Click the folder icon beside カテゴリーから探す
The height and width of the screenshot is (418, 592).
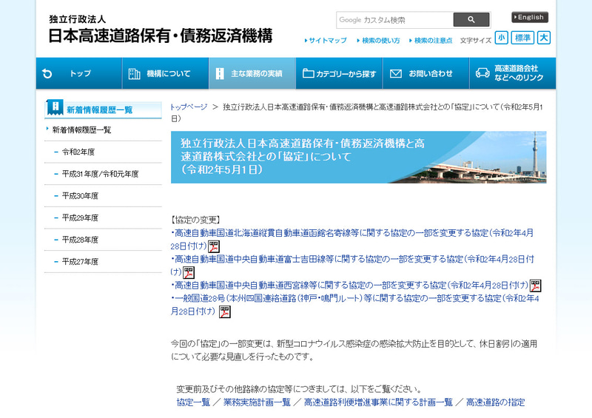[308, 74]
